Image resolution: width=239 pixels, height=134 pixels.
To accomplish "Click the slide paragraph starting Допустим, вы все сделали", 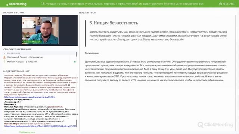I will click(156, 71).
